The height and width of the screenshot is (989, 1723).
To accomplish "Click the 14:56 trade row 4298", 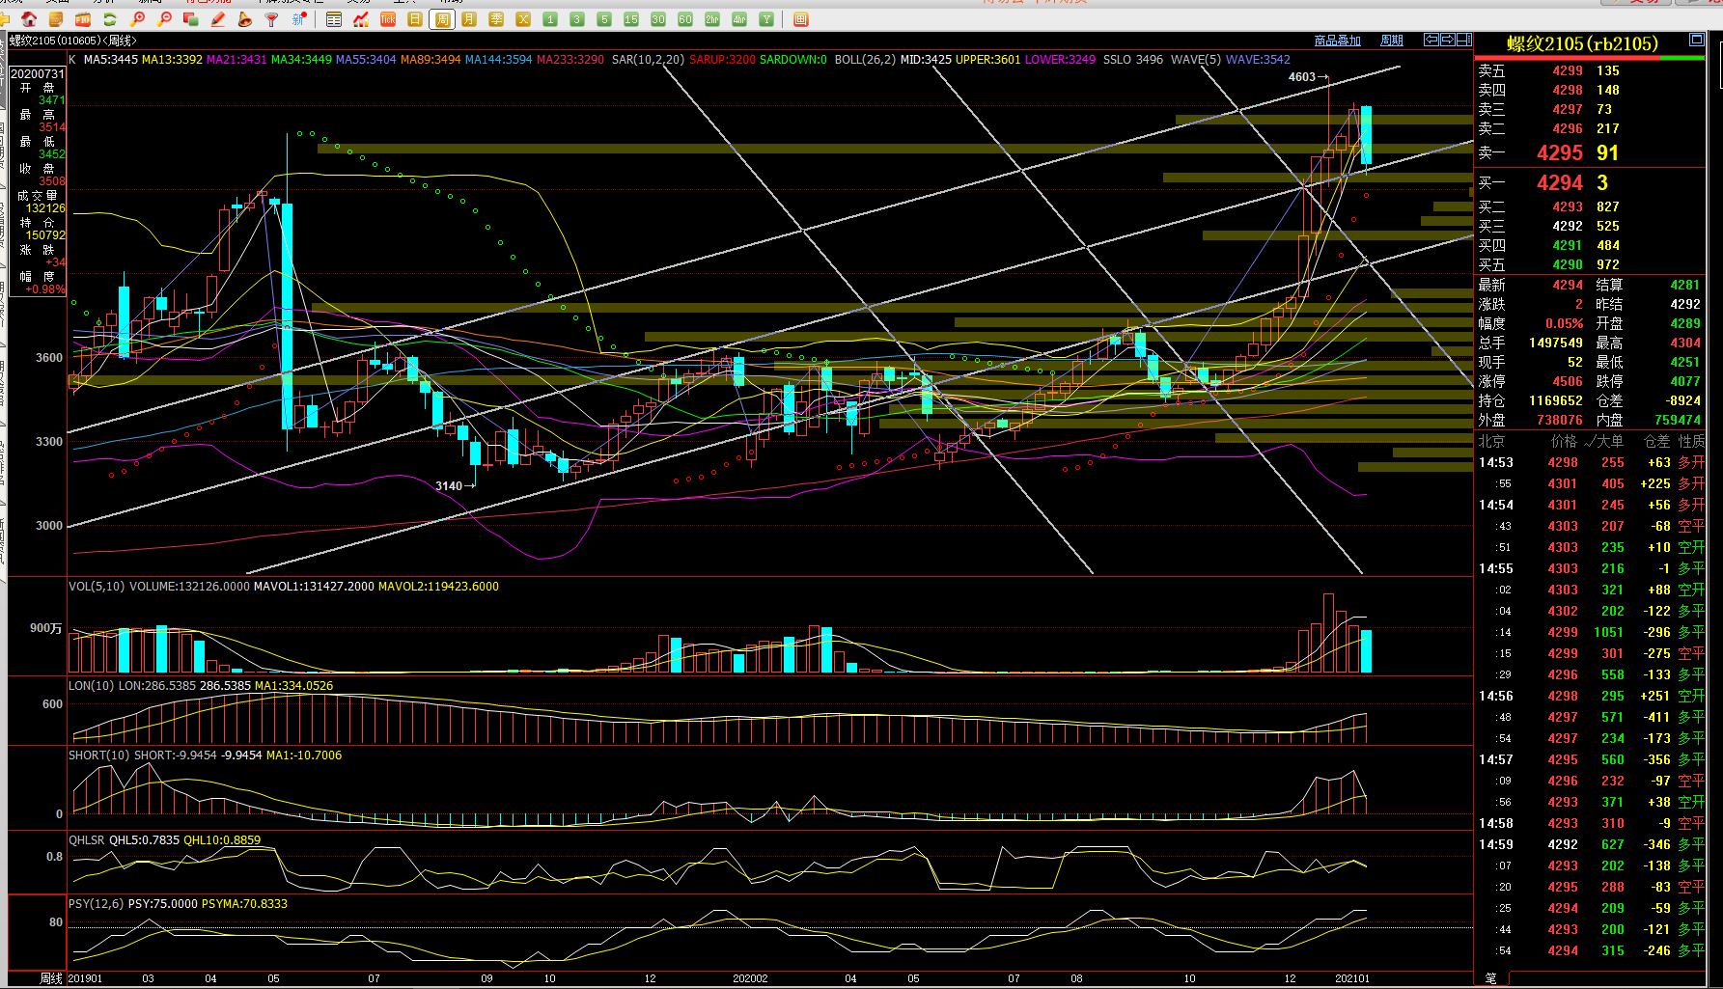I will point(1590,697).
